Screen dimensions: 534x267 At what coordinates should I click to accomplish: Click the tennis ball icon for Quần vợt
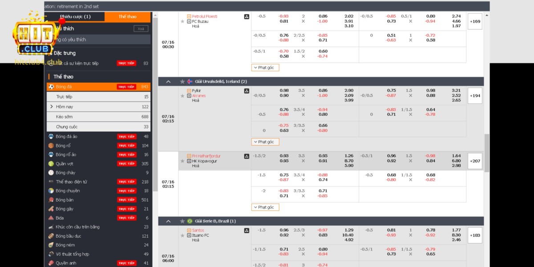[51, 164]
